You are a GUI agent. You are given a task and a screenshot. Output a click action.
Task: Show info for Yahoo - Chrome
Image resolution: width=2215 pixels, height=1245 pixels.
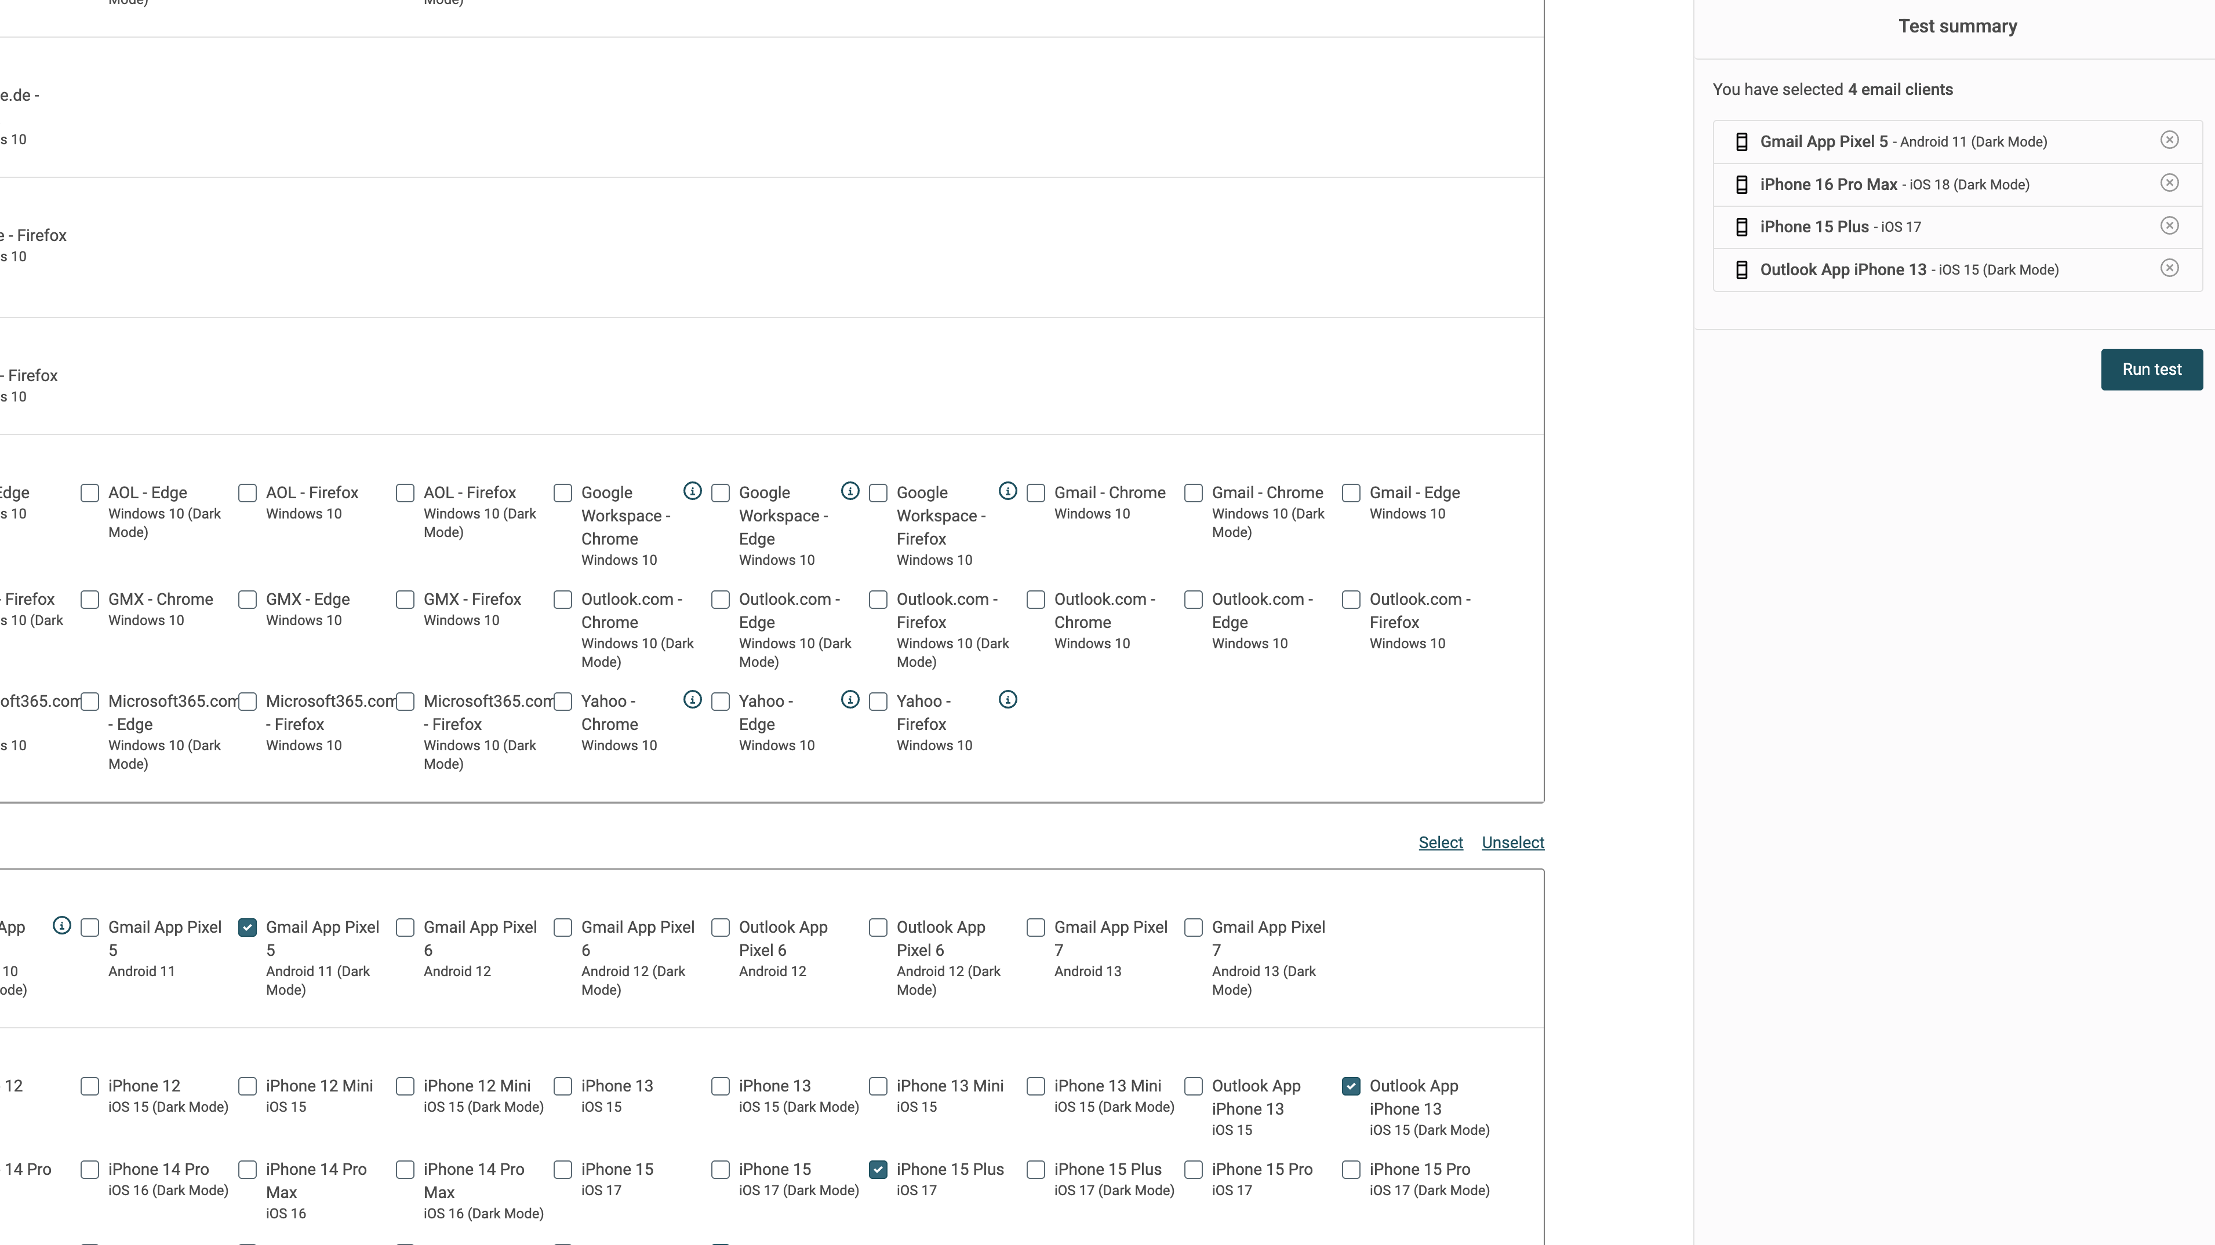tap(692, 699)
